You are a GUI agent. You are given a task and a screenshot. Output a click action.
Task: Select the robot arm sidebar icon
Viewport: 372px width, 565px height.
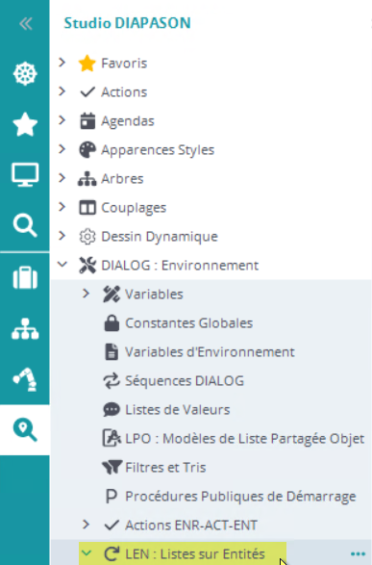pyautogui.click(x=25, y=379)
